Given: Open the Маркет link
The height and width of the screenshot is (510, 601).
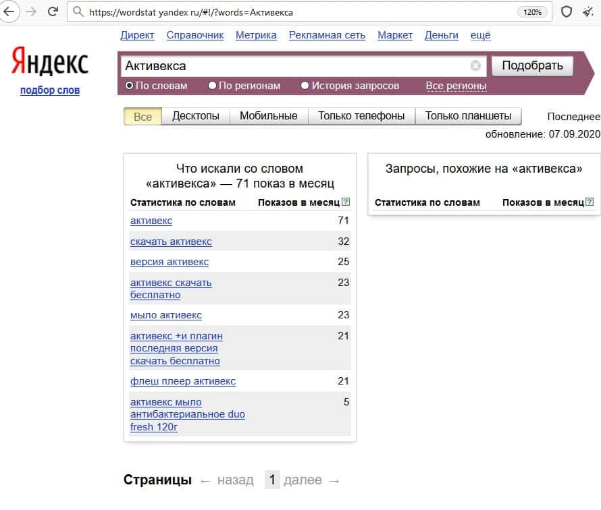Looking at the screenshot, I should [x=395, y=35].
